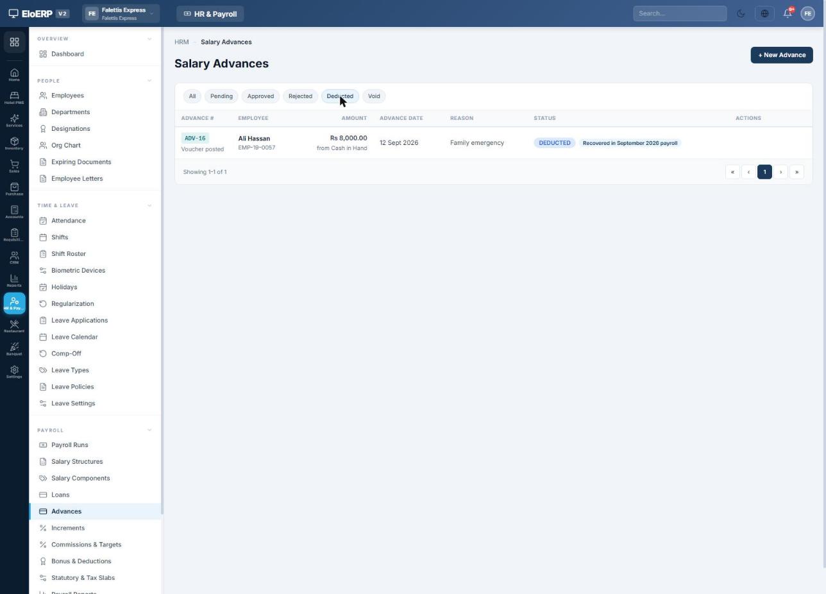This screenshot has width=826, height=594.
Task: Open the Sales cart icon
Action: click(x=14, y=167)
